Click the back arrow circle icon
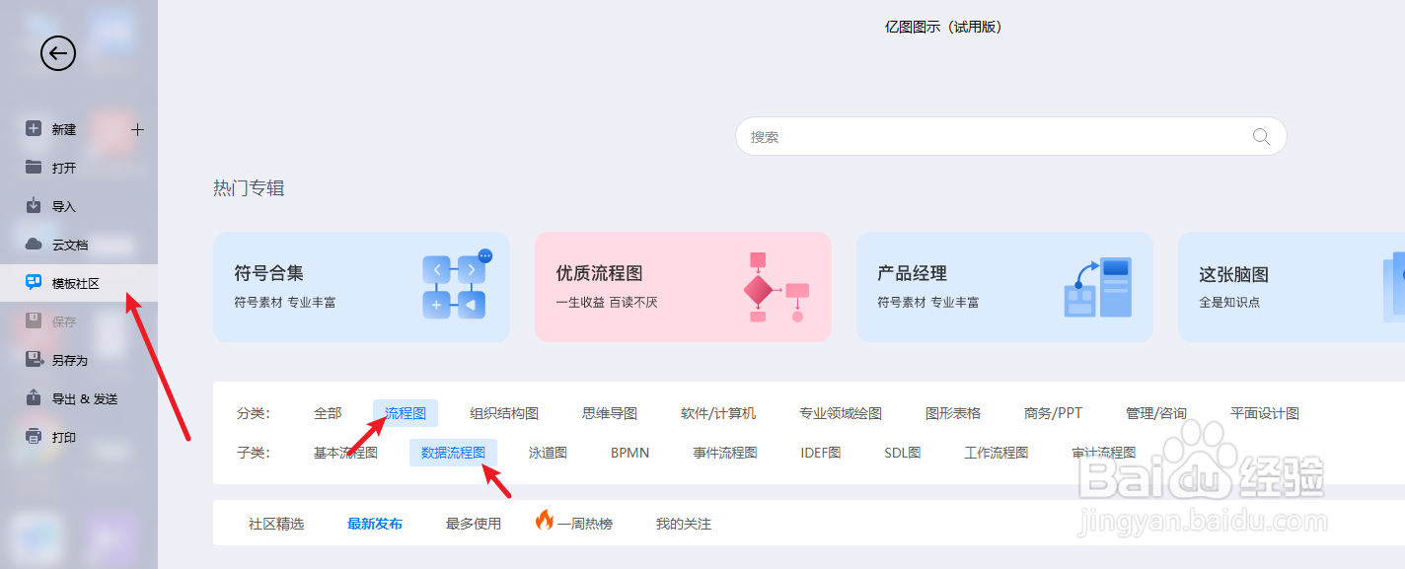The width and height of the screenshot is (1405, 569). pyautogui.click(x=58, y=53)
